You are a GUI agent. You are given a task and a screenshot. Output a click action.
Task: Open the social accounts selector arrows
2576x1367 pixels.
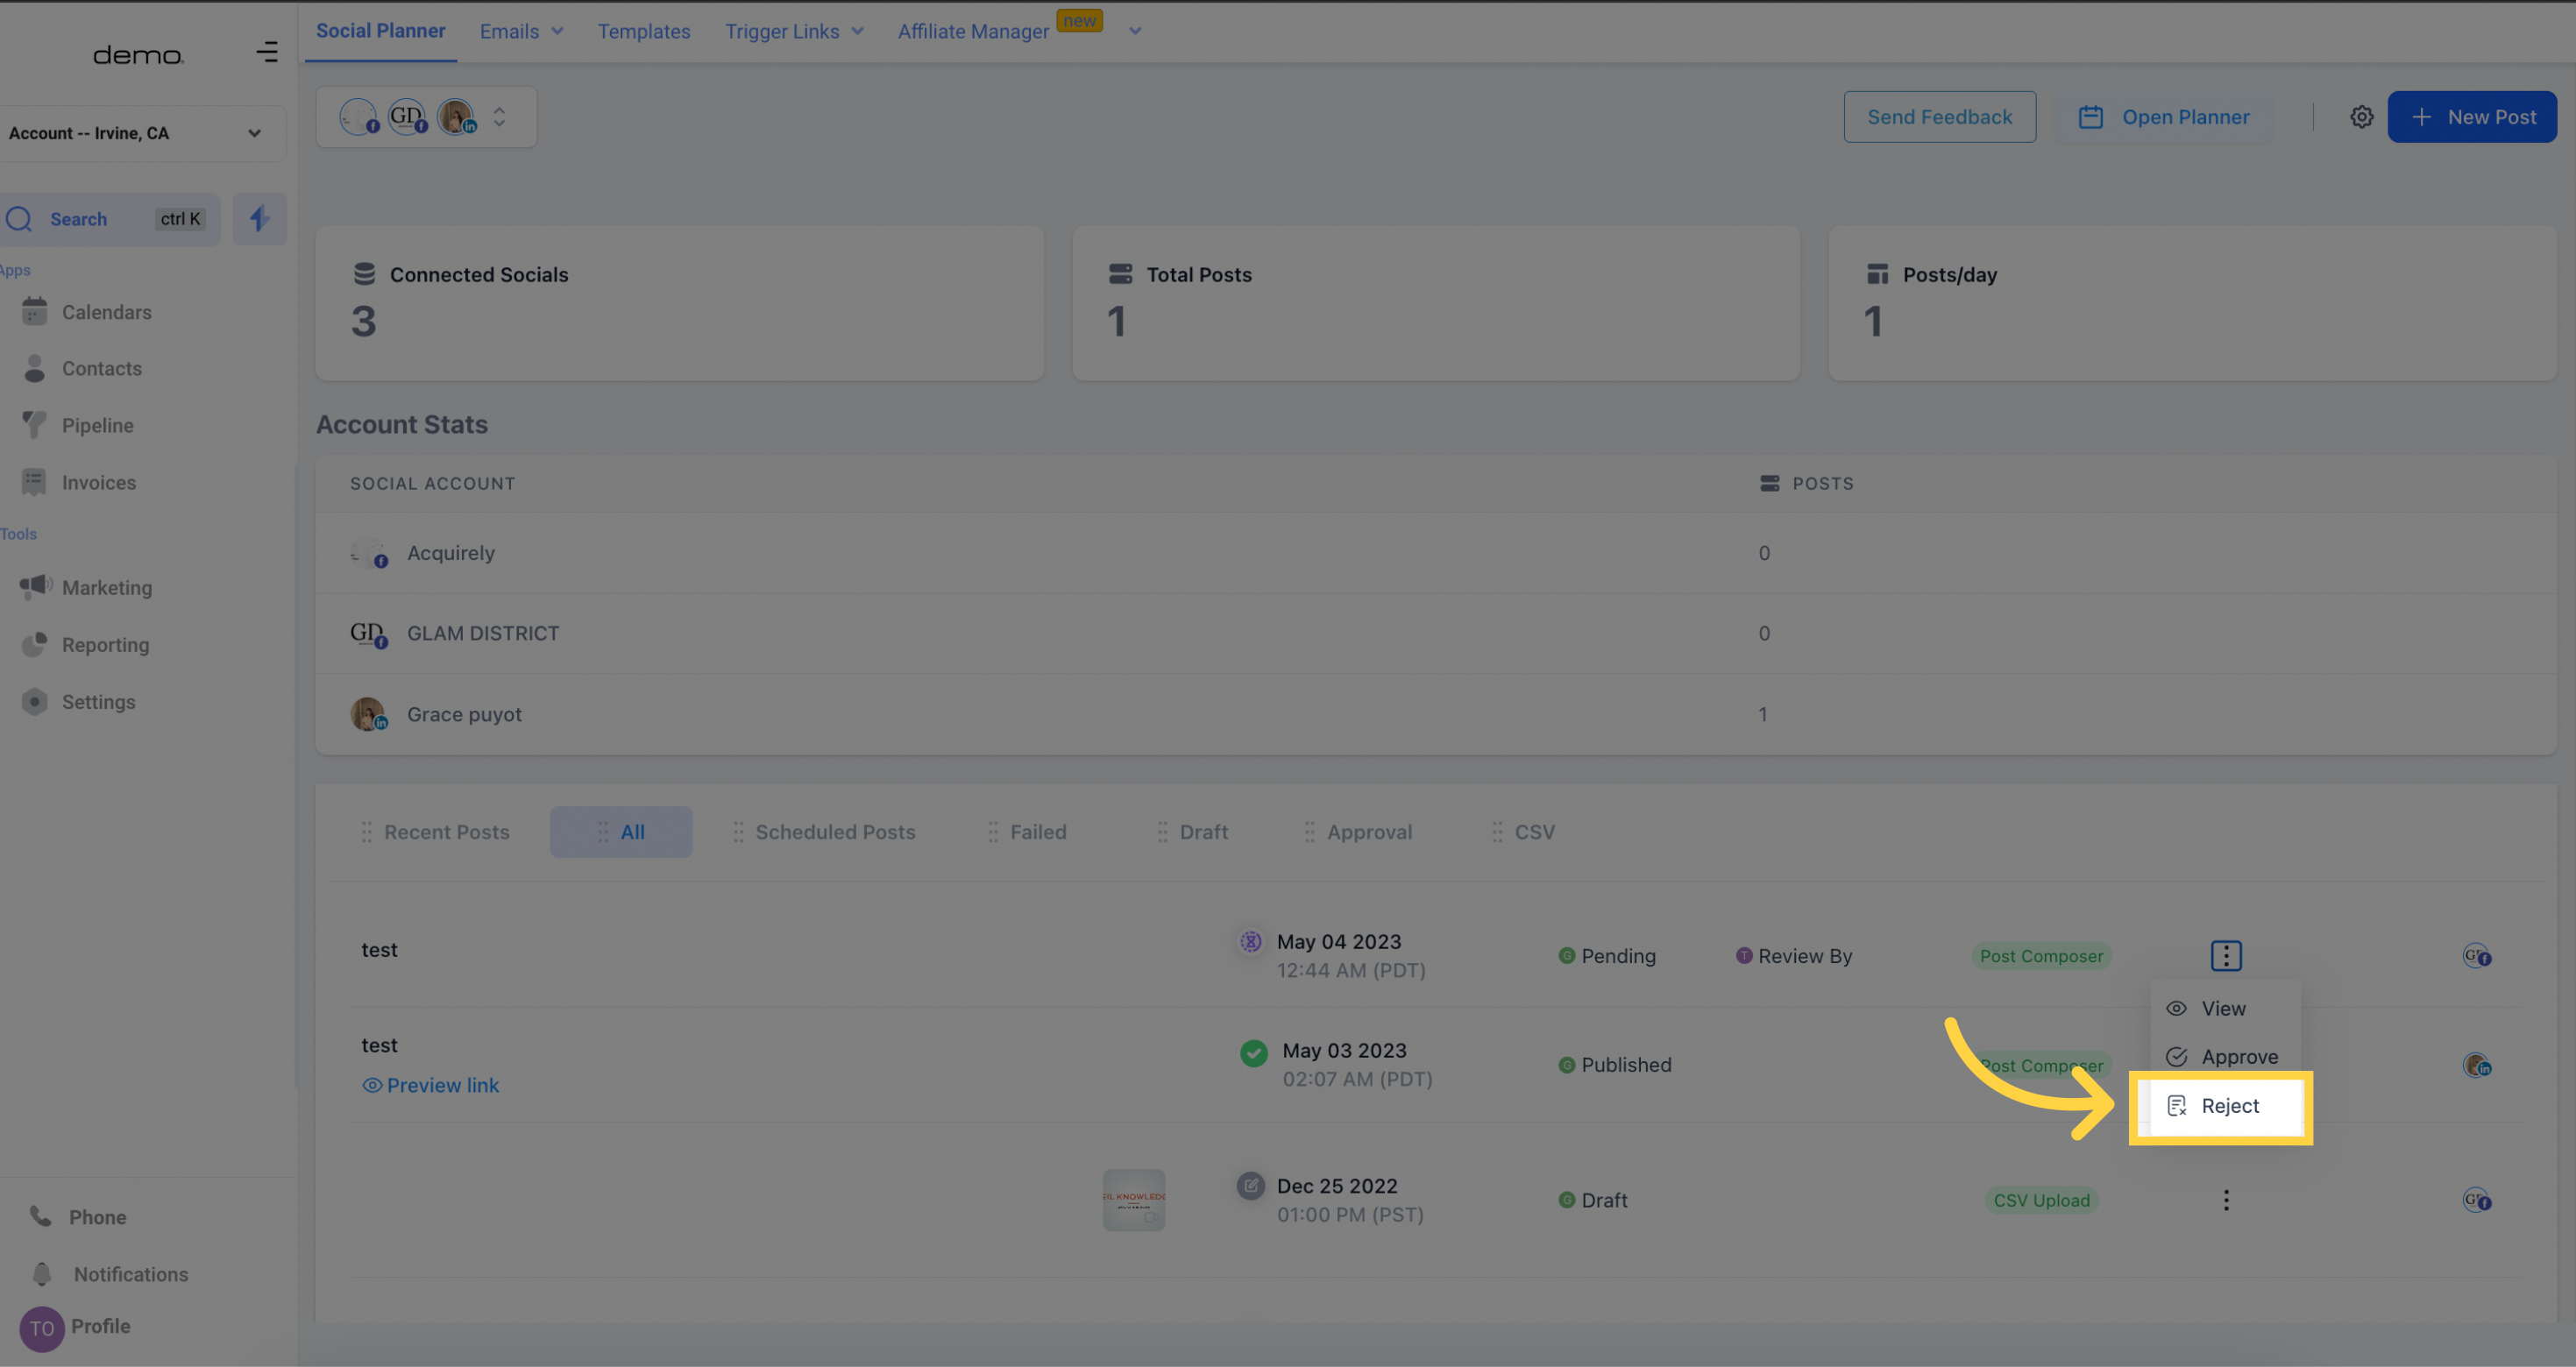[x=499, y=117]
